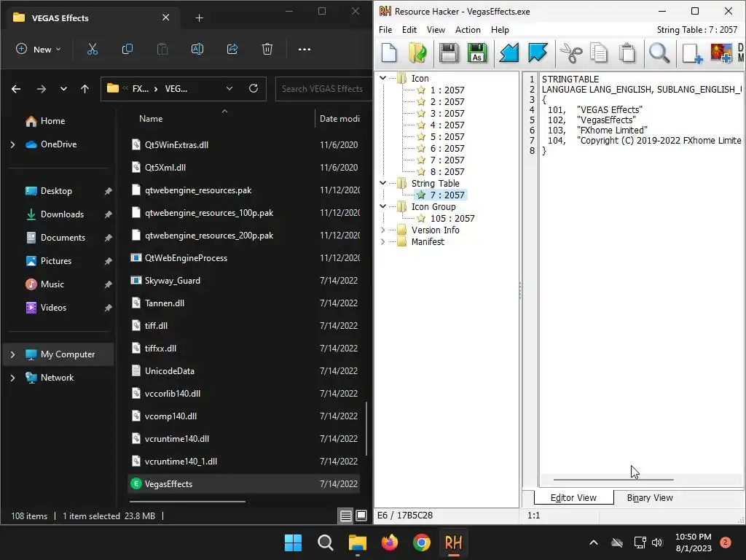Collapse the Icon tree node

click(382, 77)
